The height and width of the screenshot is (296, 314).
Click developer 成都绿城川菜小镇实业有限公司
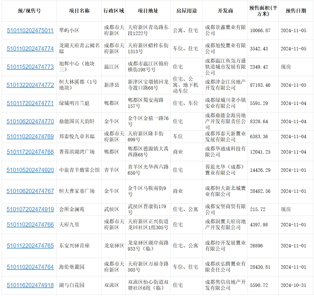click(x=225, y=103)
